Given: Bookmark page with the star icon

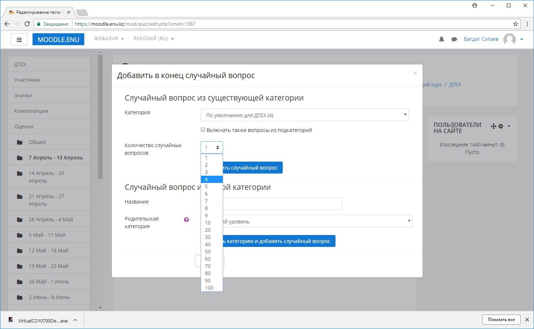Looking at the screenshot, I should click(x=516, y=24).
